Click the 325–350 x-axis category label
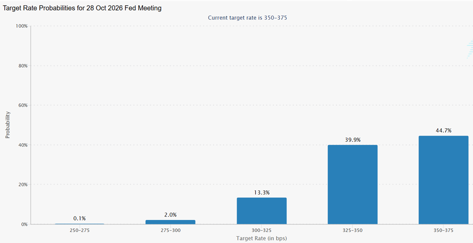The image size is (473, 243). tap(352, 230)
